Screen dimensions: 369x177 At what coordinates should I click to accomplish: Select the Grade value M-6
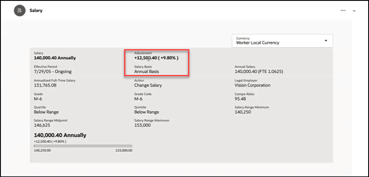pyautogui.click(x=38, y=99)
